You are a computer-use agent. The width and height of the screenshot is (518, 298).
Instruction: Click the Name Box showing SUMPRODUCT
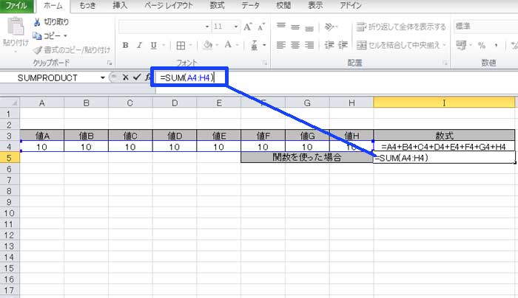(x=50, y=77)
